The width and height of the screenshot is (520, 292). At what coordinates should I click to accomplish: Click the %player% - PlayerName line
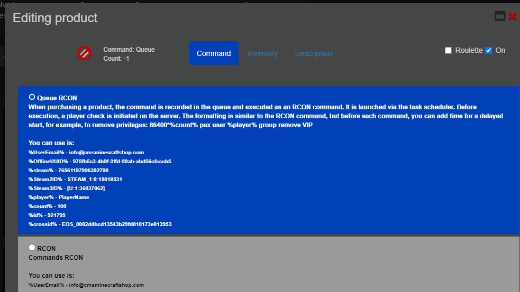[59, 197]
